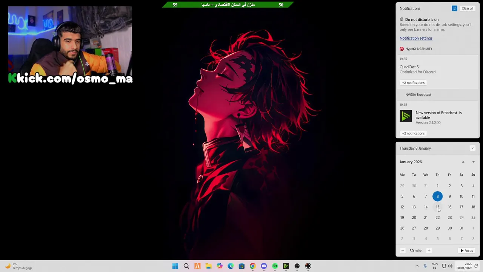This screenshot has width=483, height=272.
Task: Select 27 in the calendar
Action: tap(414, 228)
